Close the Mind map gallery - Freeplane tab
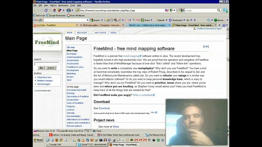Image resolution: width=262 pixels, height=147 pixels. 123,25
